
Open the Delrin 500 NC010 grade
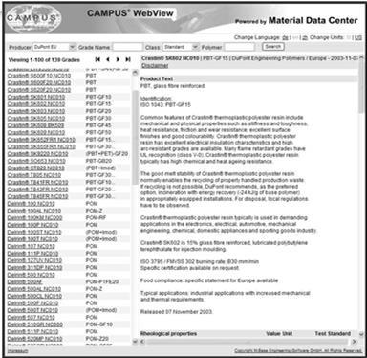click(31, 275)
